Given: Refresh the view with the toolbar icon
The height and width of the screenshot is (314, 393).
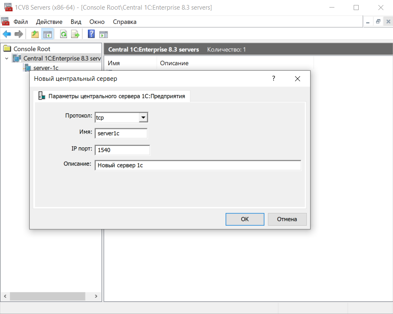Looking at the screenshot, I should (64, 34).
